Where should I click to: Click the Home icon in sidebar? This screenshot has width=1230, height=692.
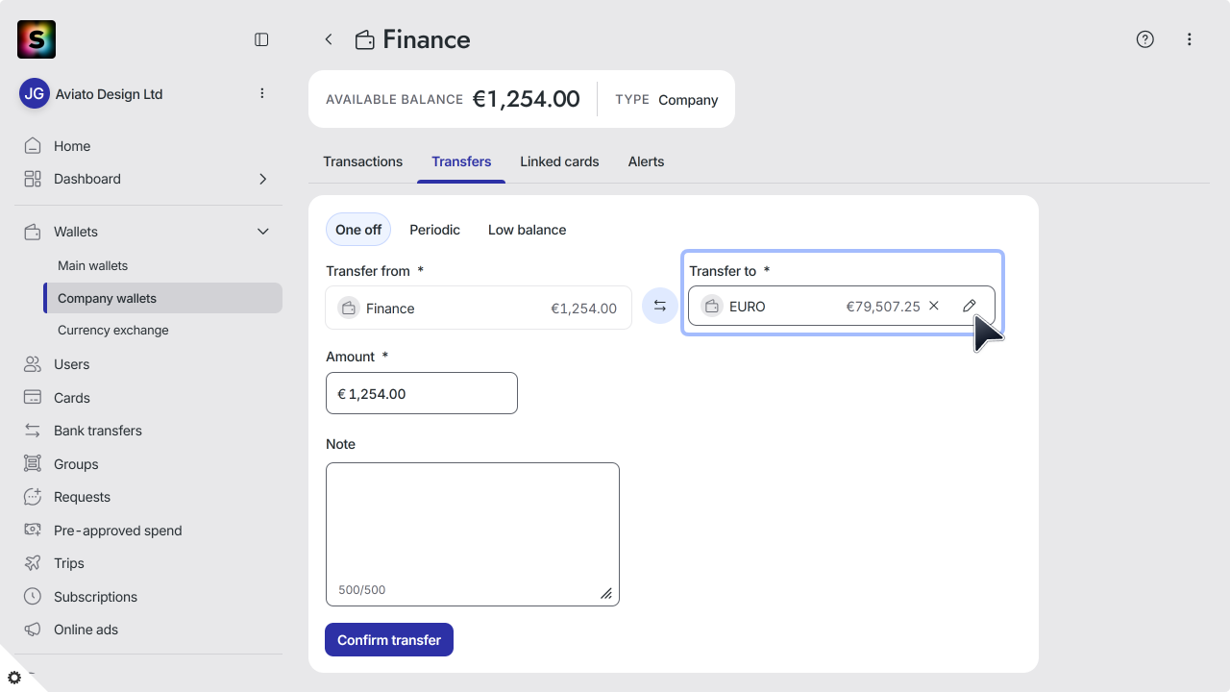tap(33, 146)
